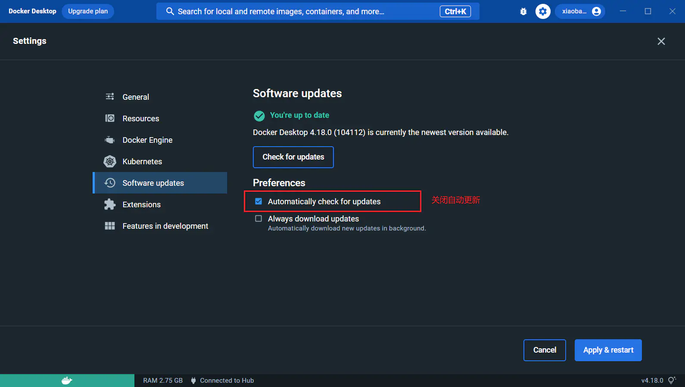The image size is (685, 387).
Task: Minimize the Docker Desktop window
Action: (x=623, y=11)
